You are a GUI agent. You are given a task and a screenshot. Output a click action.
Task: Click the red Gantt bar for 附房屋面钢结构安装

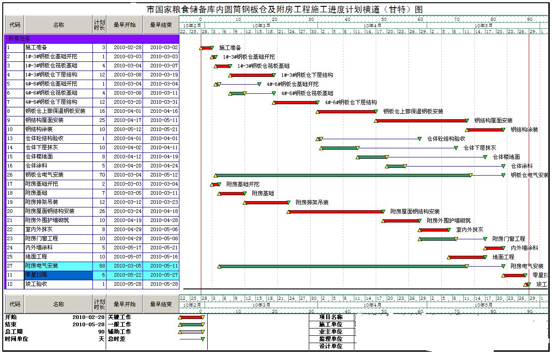click(x=336, y=212)
